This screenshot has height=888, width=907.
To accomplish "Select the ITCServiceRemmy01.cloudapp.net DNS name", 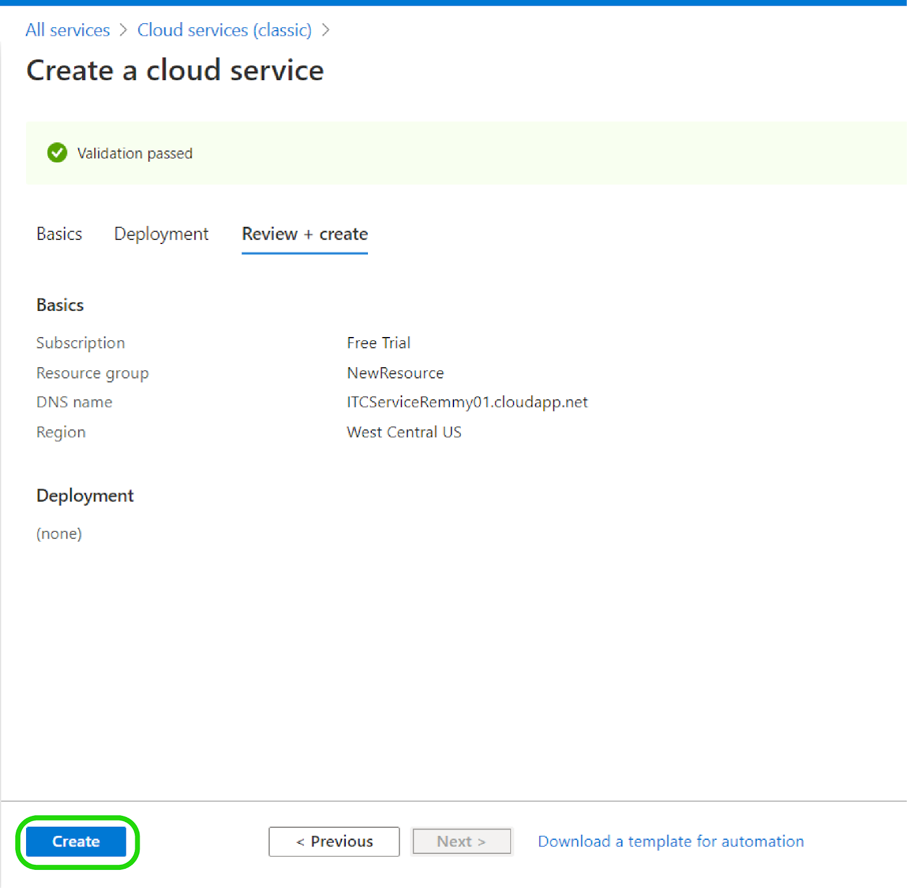I will click(467, 402).
